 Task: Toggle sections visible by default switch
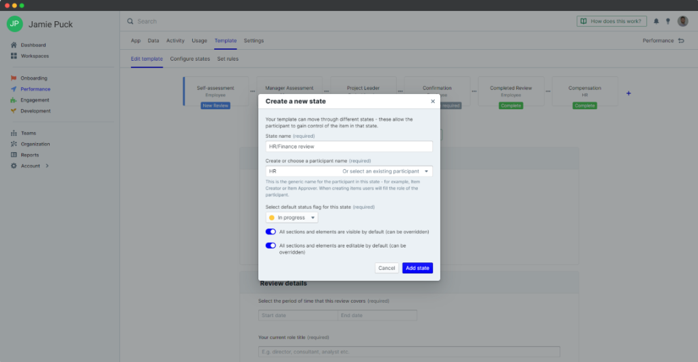pos(271,232)
